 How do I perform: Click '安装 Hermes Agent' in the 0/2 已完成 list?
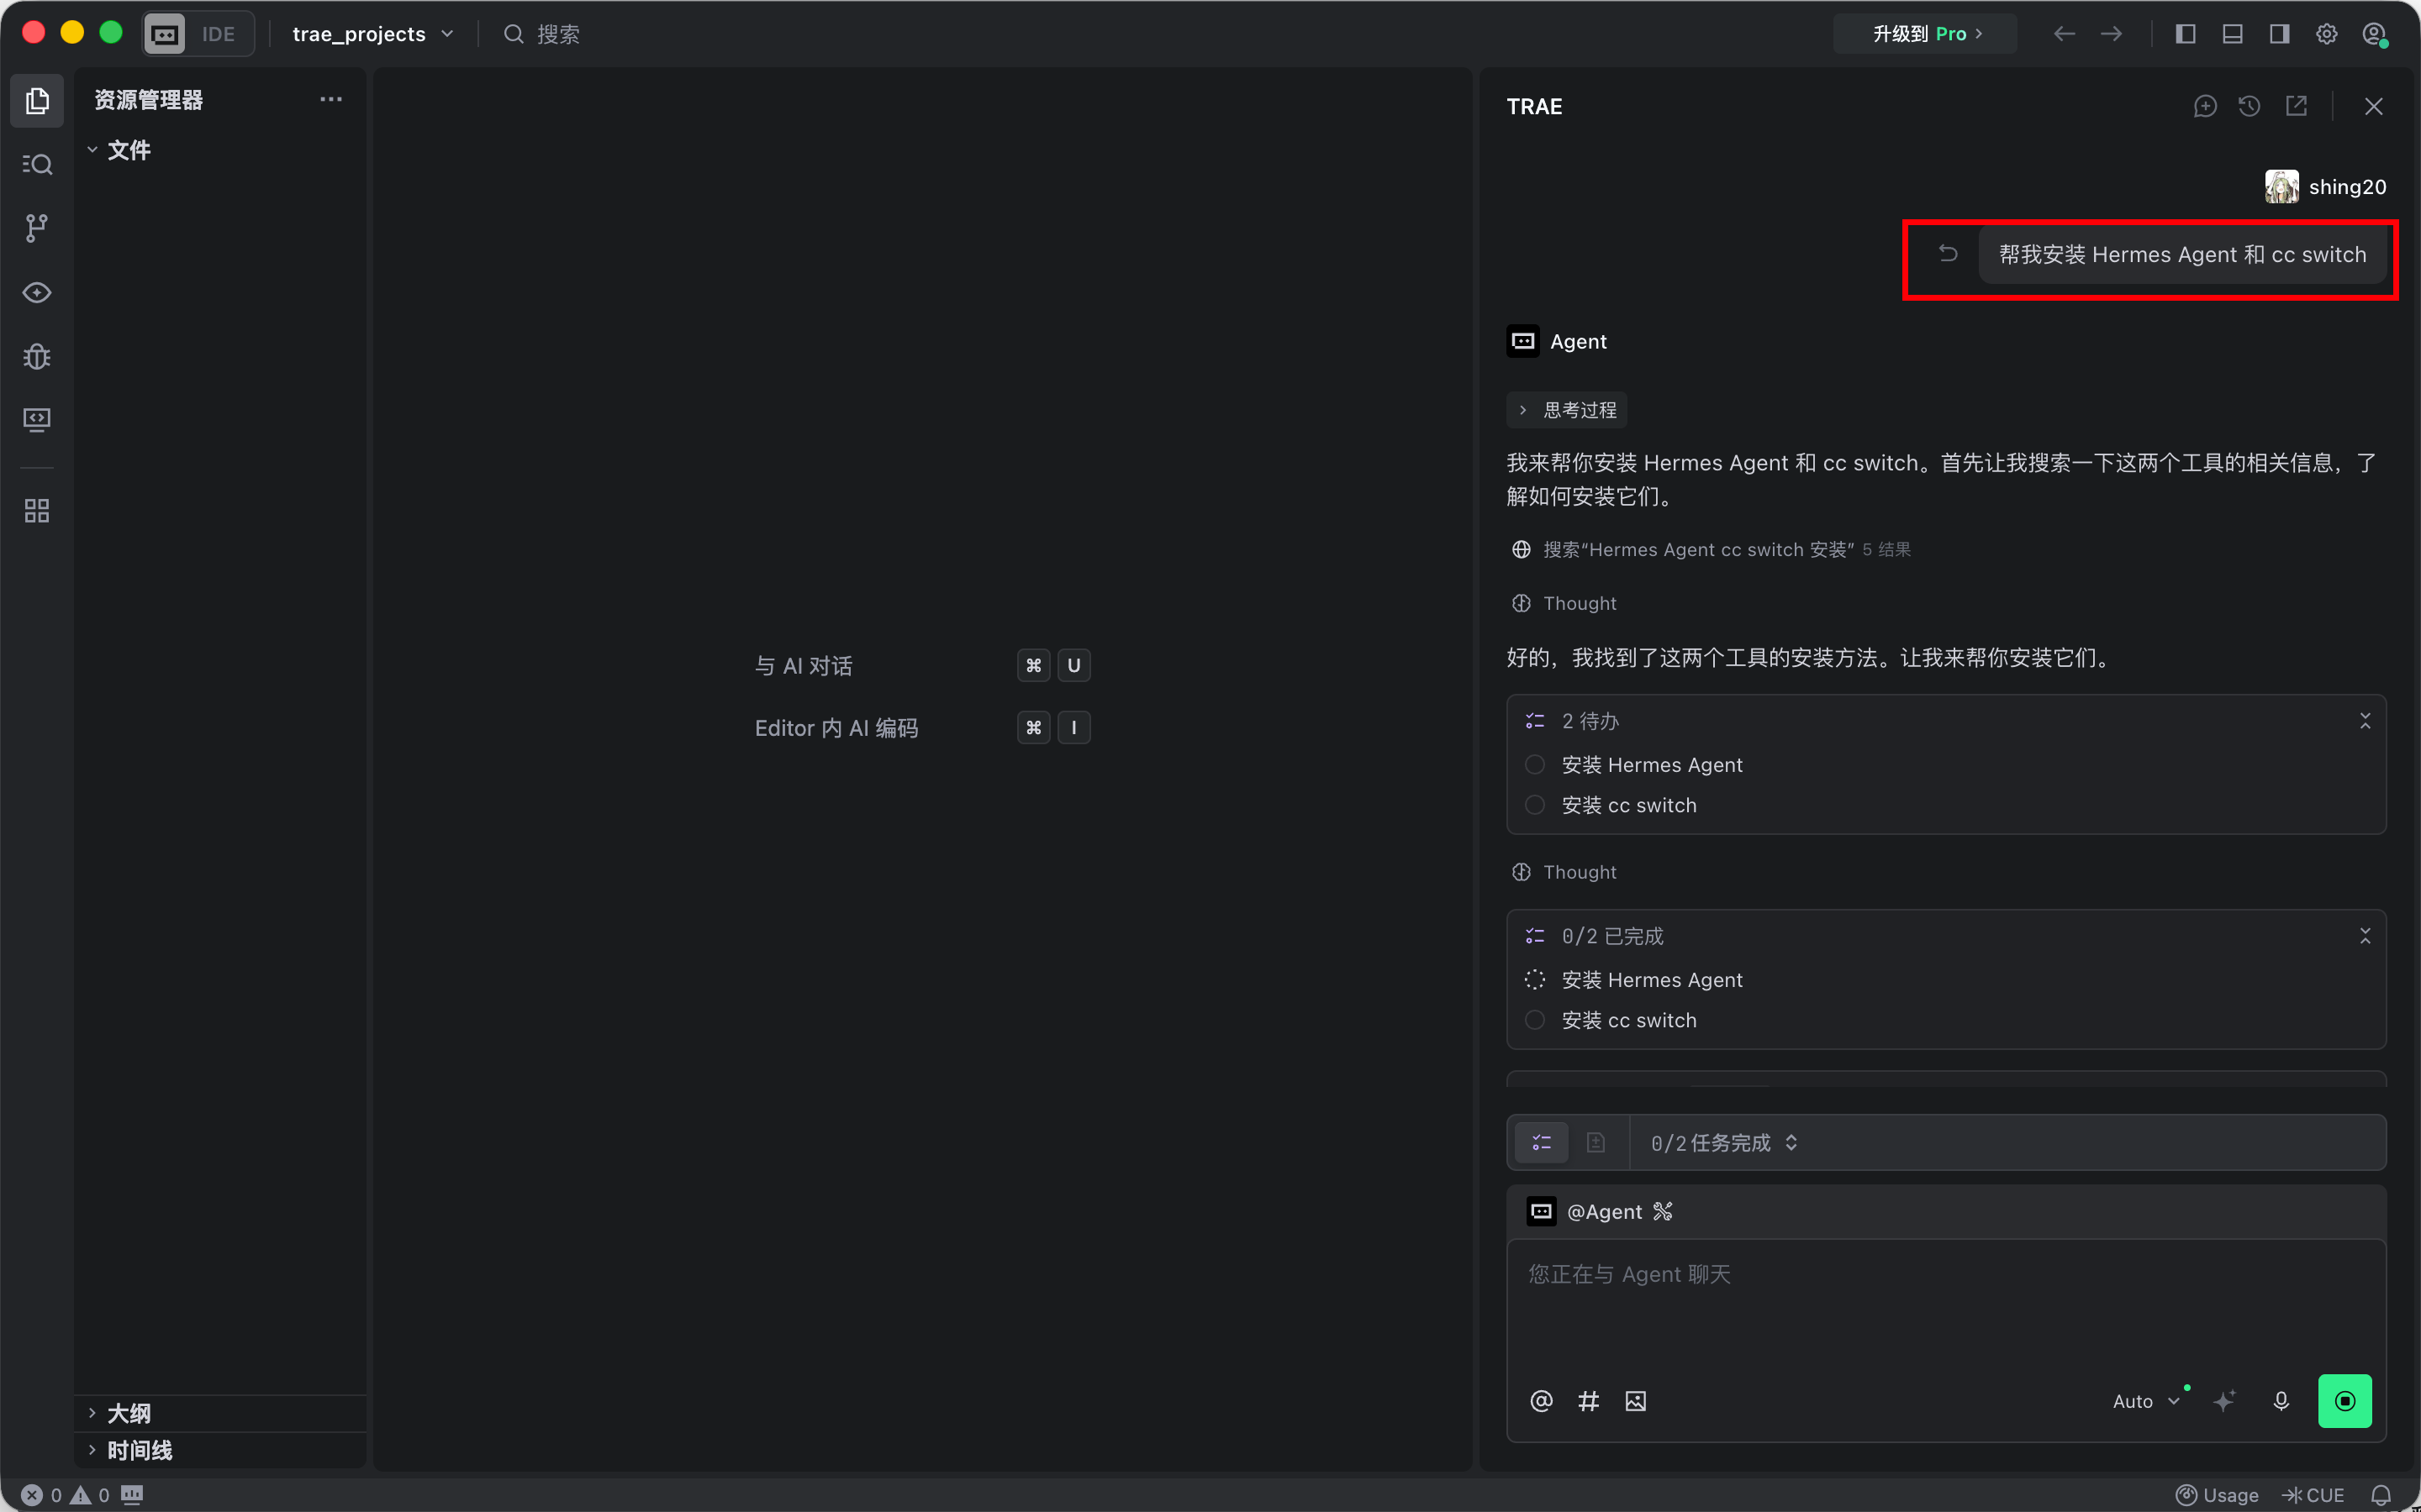(x=1652, y=980)
